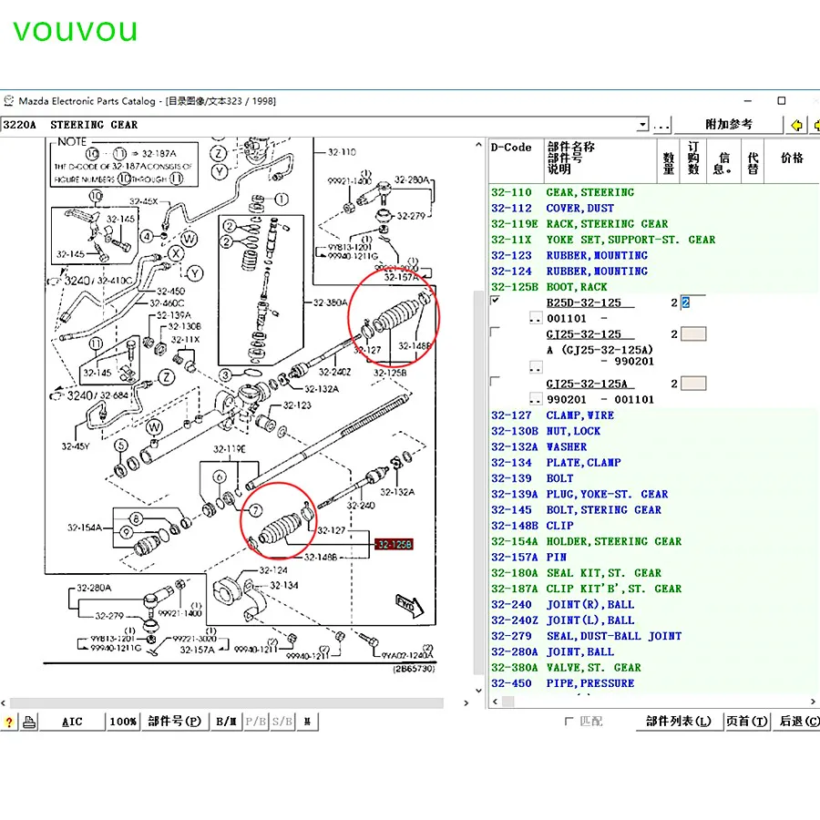Screen dimensions: 820x820
Task: Select row 32-145 BOLT, STERING GEAR
Action: coord(653,510)
